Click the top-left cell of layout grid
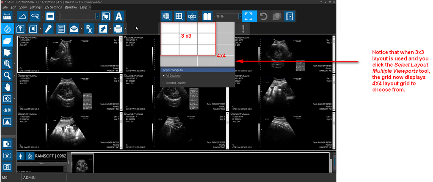433x182 pixels. point(169,28)
